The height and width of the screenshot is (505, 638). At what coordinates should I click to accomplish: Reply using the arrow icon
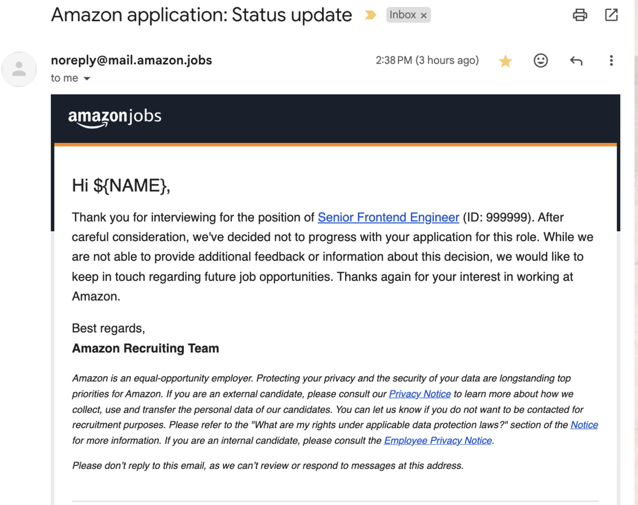click(x=576, y=61)
